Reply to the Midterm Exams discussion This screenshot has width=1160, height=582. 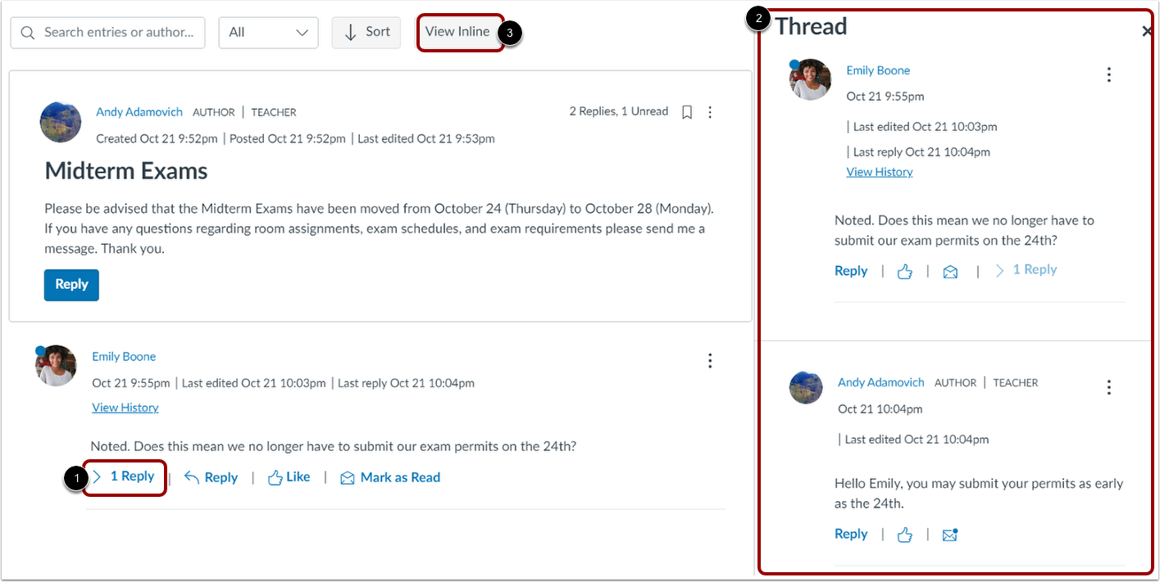[x=71, y=285]
